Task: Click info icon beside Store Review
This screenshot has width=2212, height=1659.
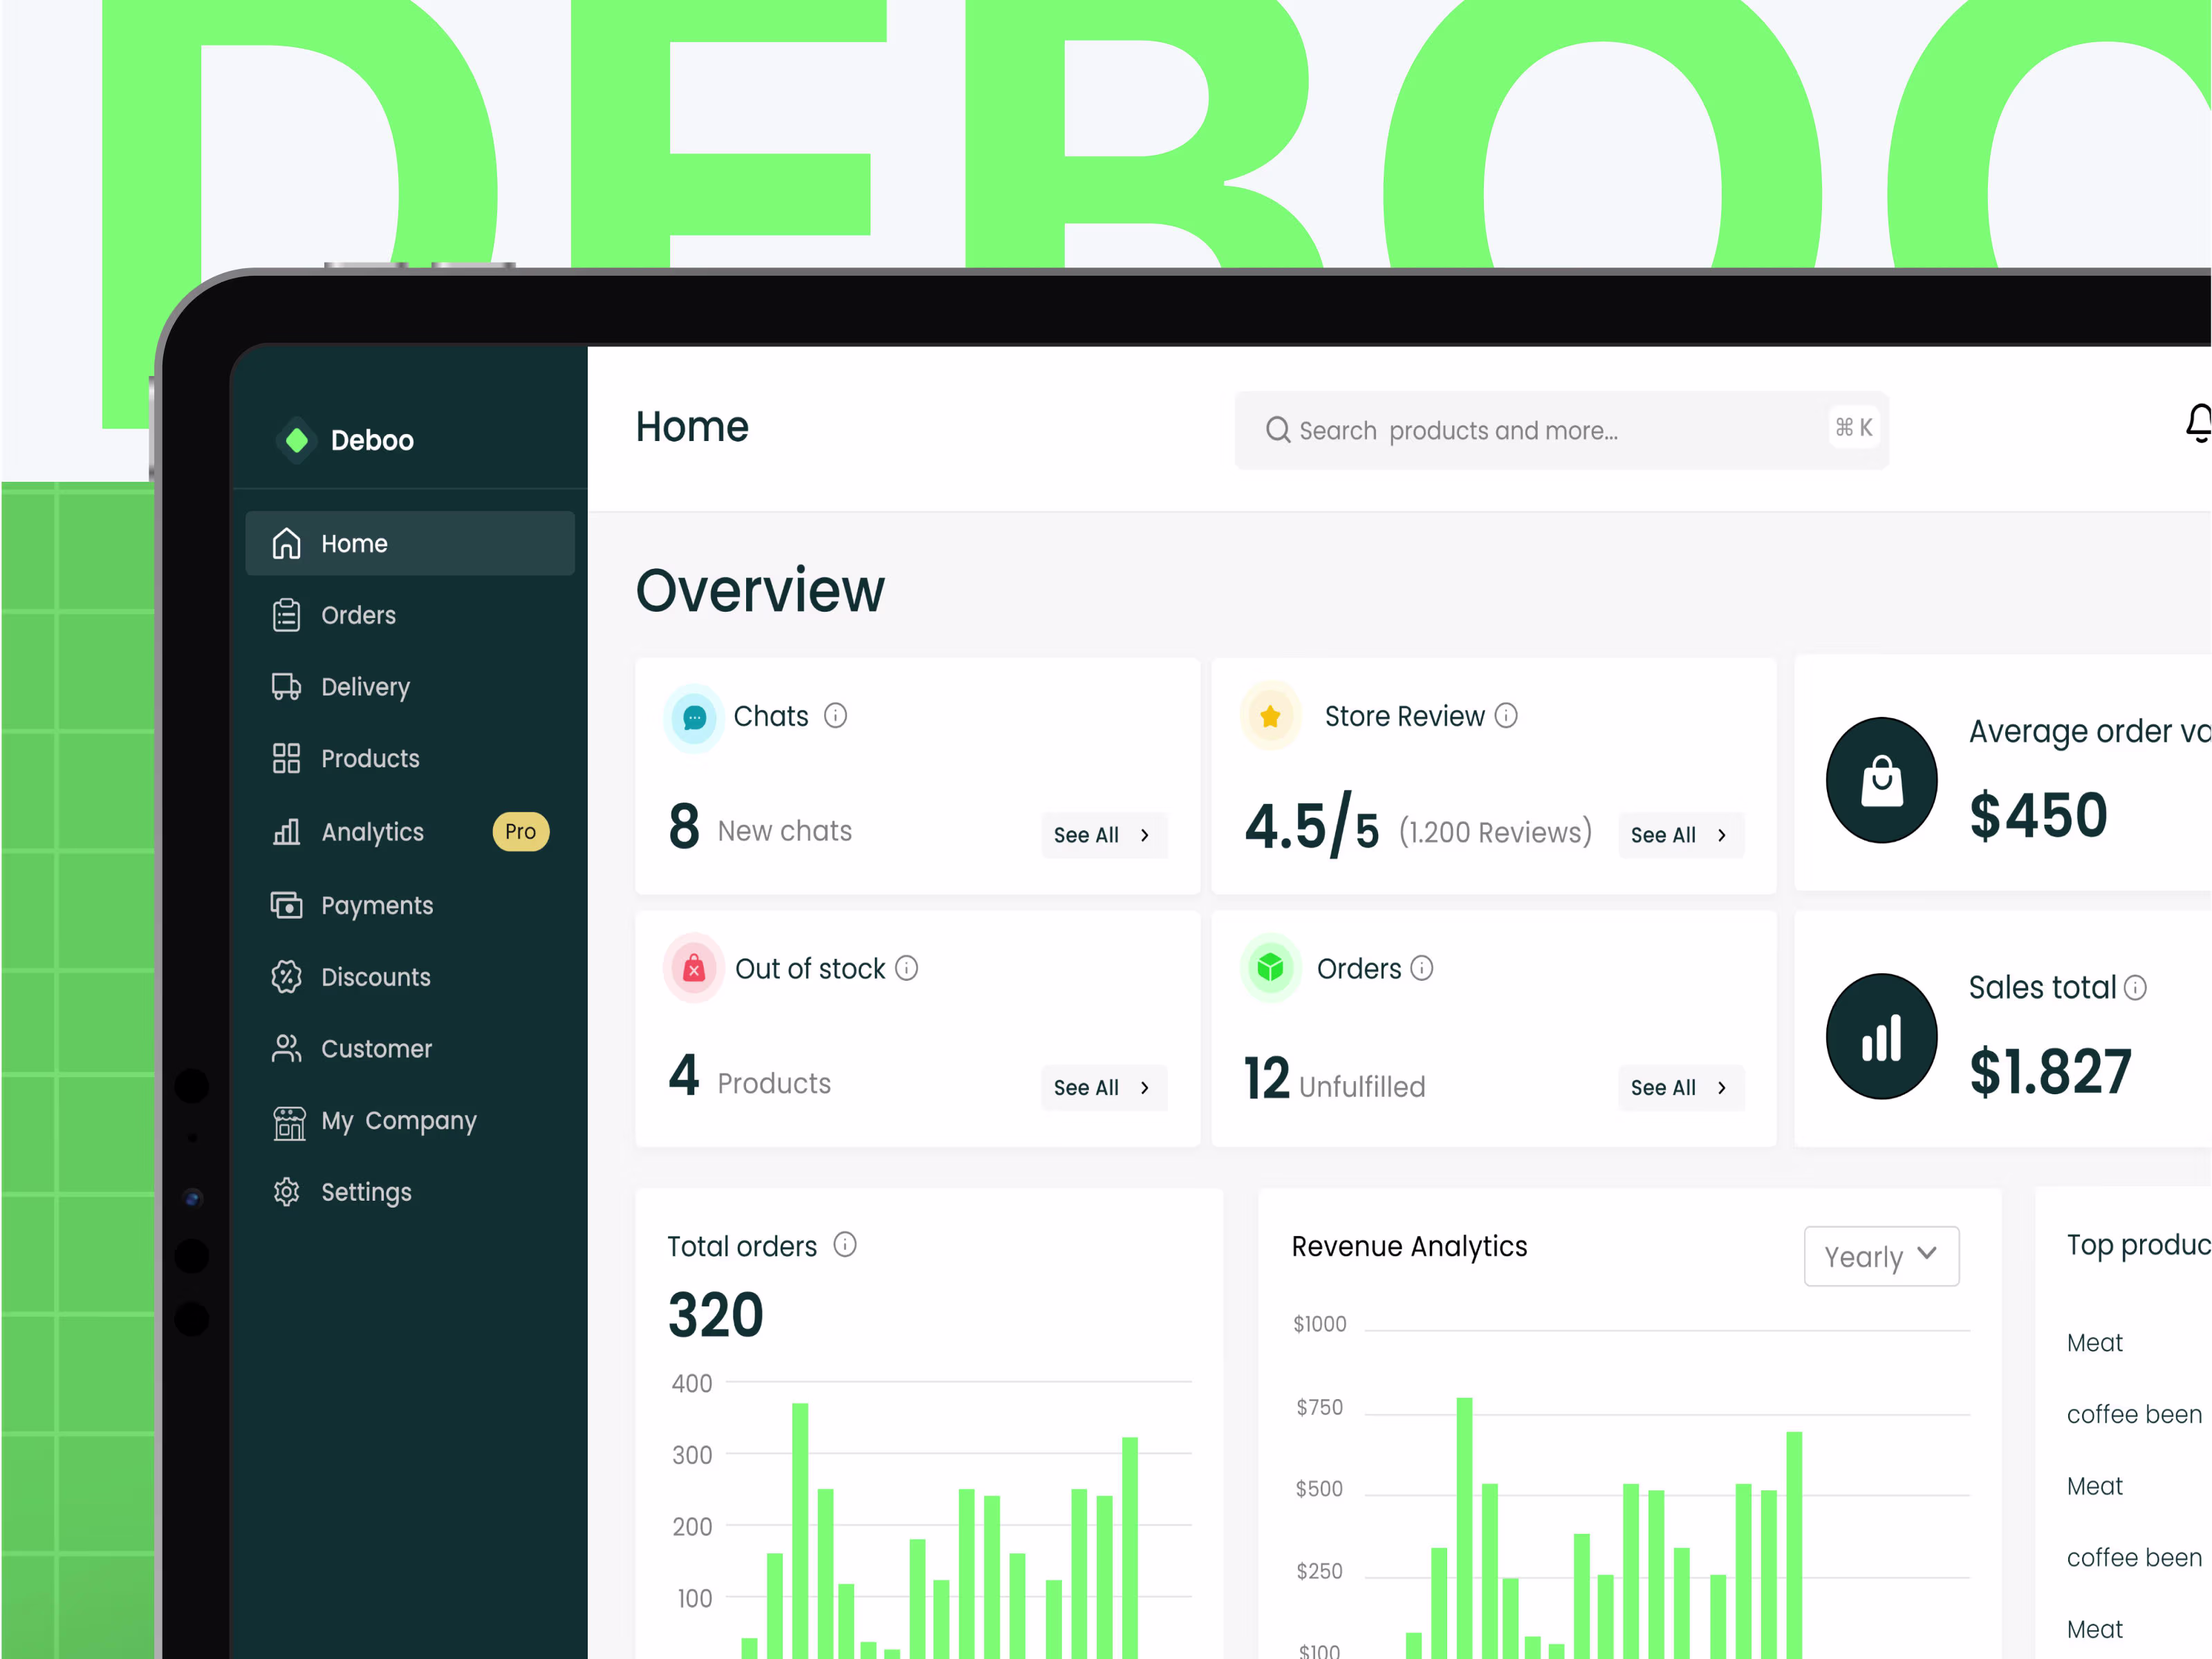Action: (x=1506, y=715)
